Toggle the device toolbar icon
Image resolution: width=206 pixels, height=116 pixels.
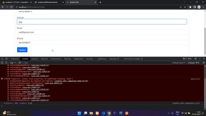pos(6,59)
